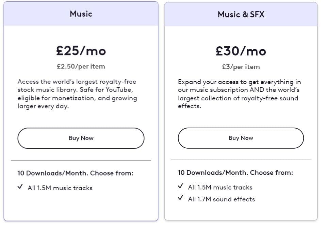
Task: Click the 10 Downloads/Month heading in Music card
Action: coord(76,173)
